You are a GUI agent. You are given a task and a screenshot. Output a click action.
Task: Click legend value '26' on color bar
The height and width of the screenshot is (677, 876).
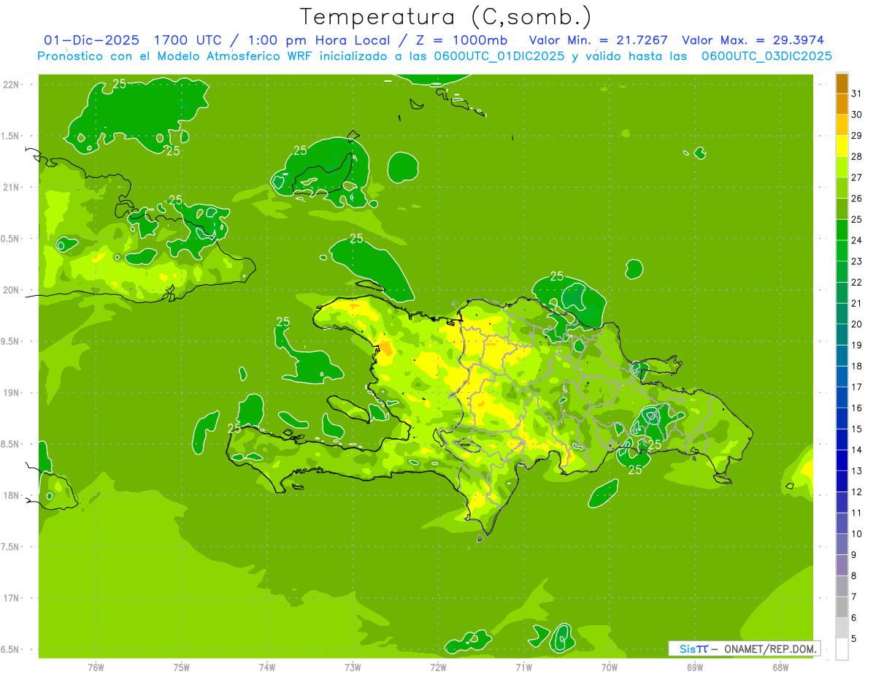pyautogui.click(x=856, y=199)
